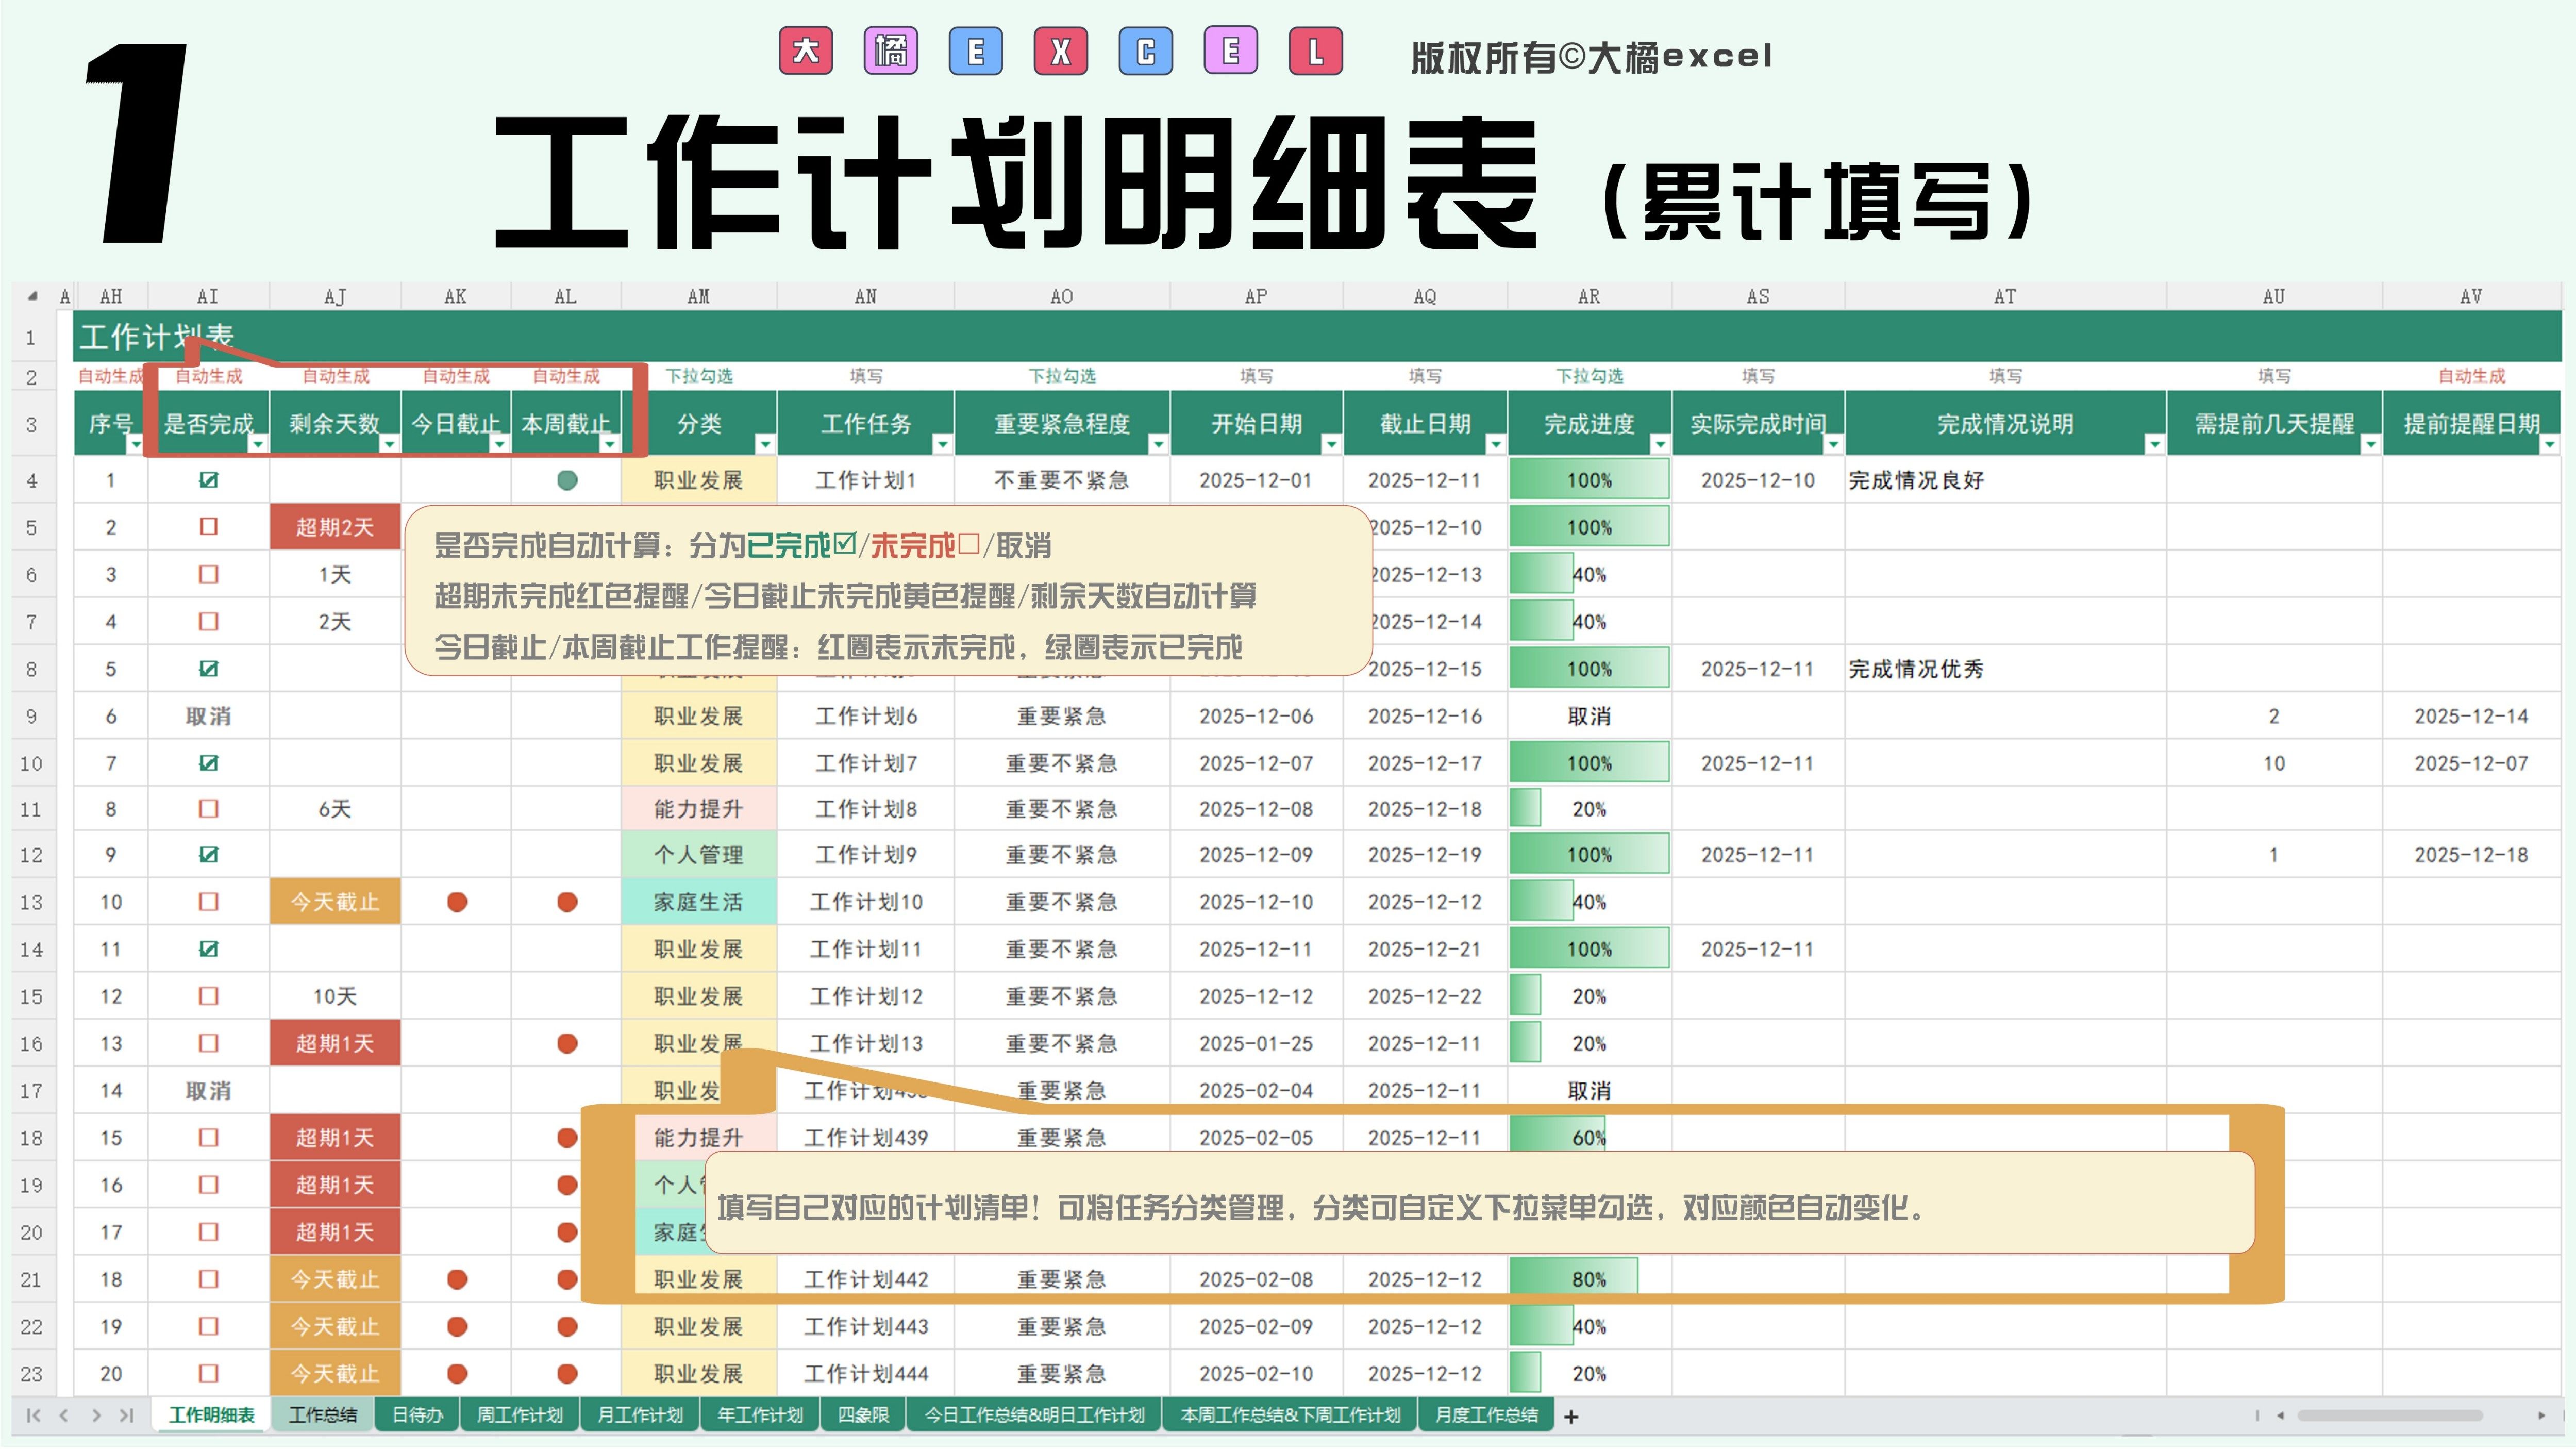
Task: Select the 工作任务 header cell
Action: [865, 424]
